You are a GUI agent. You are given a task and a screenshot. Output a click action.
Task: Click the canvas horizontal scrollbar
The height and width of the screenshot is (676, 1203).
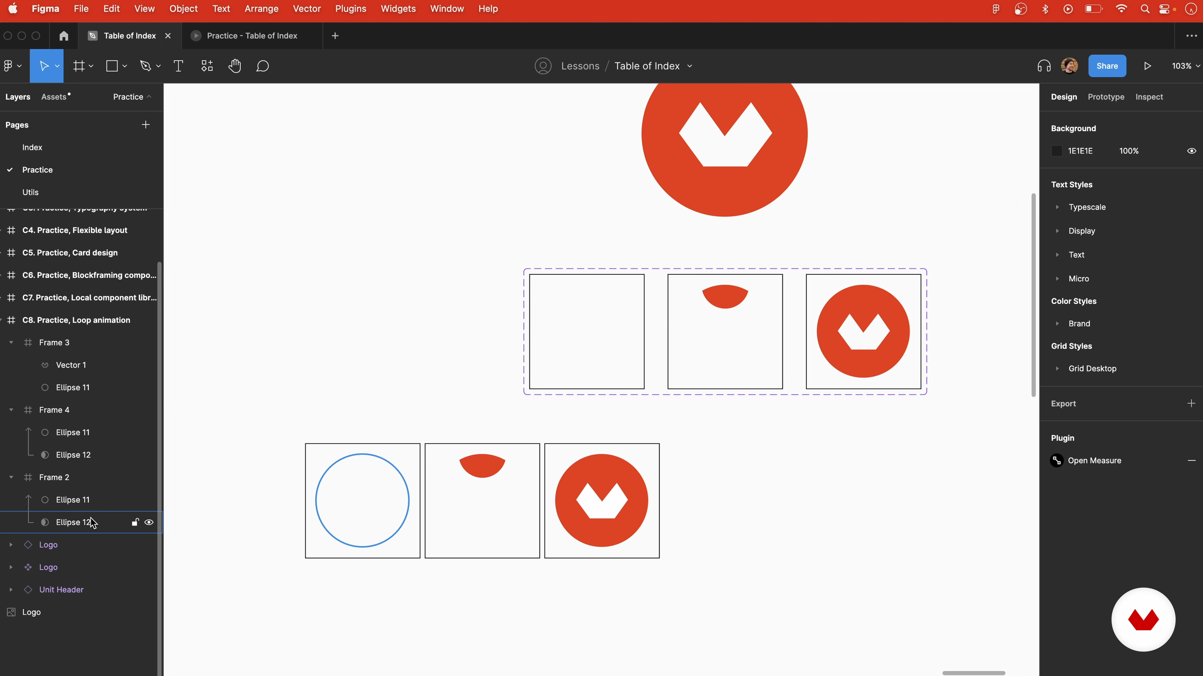tap(973, 673)
